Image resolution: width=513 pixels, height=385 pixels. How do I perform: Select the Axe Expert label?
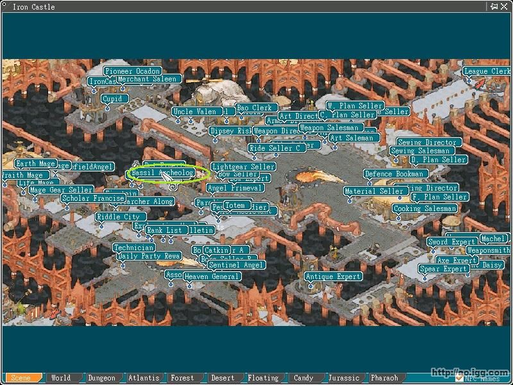click(457, 261)
